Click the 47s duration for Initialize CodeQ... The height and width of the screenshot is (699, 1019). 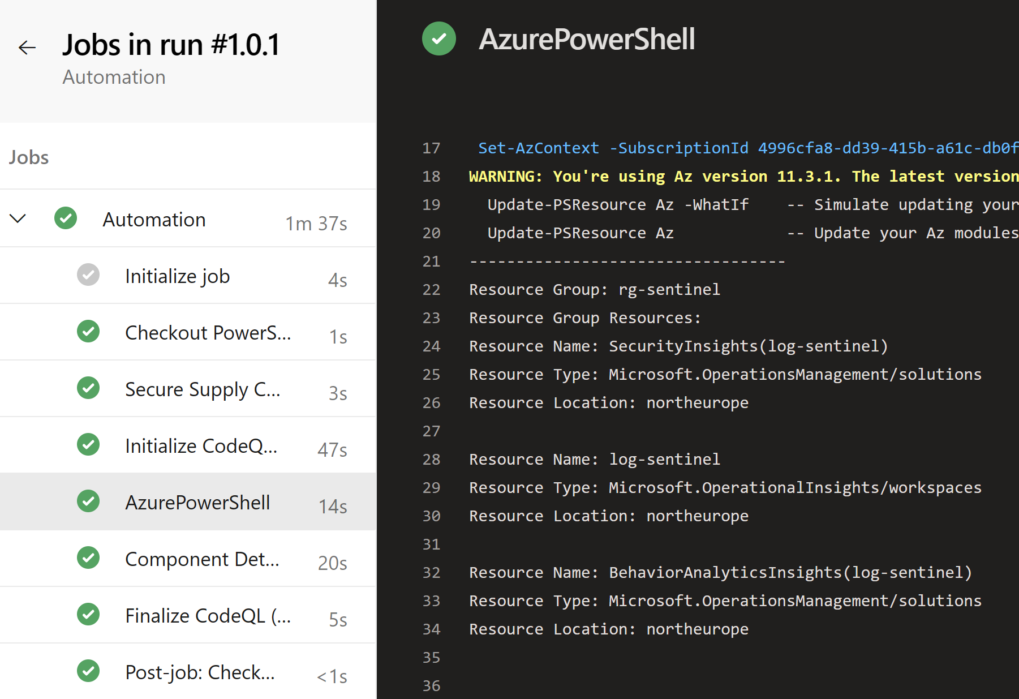point(332,450)
